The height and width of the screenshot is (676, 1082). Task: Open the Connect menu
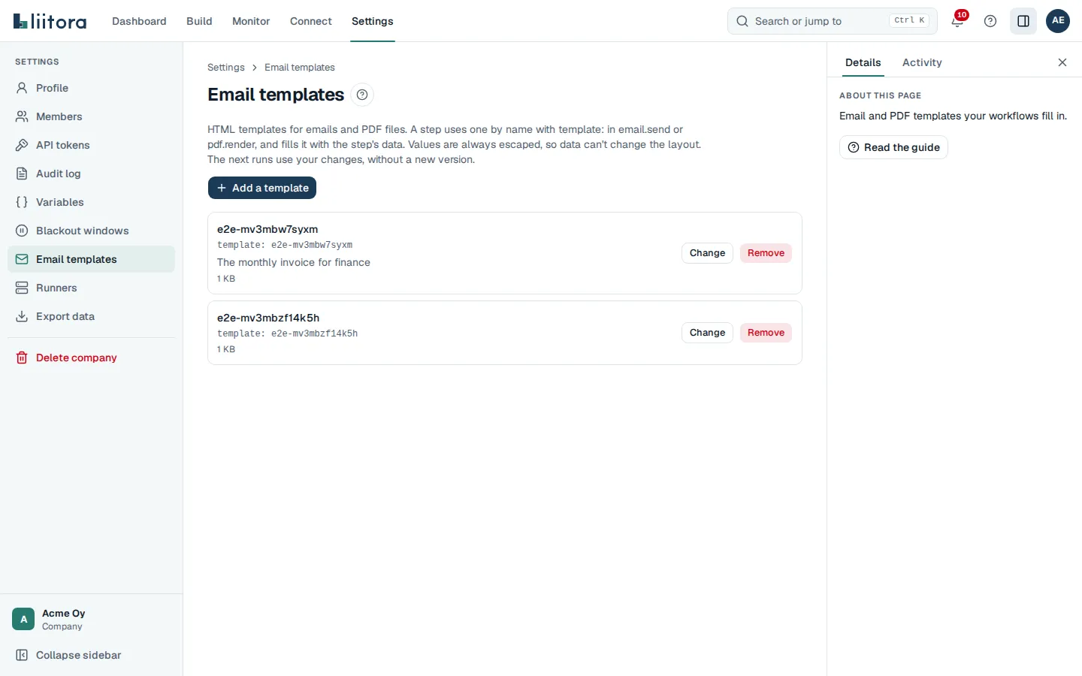pyautogui.click(x=311, y=21)
